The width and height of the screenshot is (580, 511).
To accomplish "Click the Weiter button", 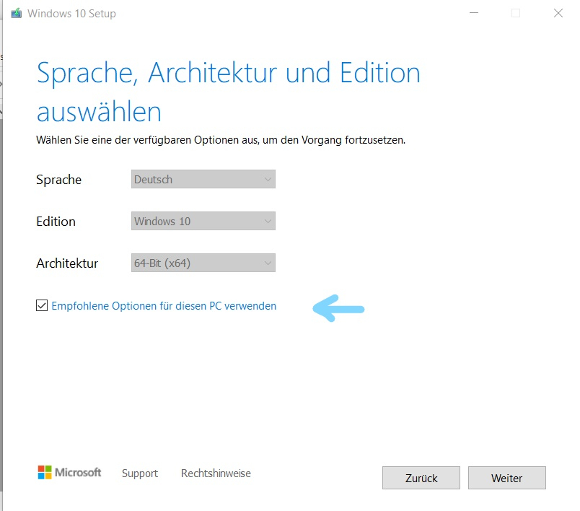I will click(506, 478).
